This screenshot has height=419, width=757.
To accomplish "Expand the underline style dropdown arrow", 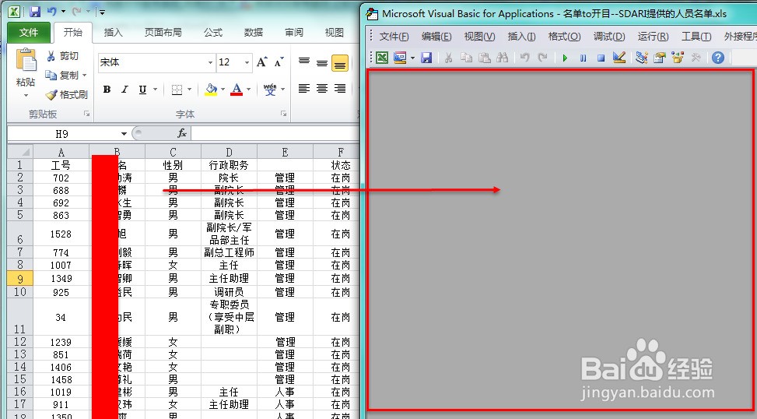I will [155, 90].
